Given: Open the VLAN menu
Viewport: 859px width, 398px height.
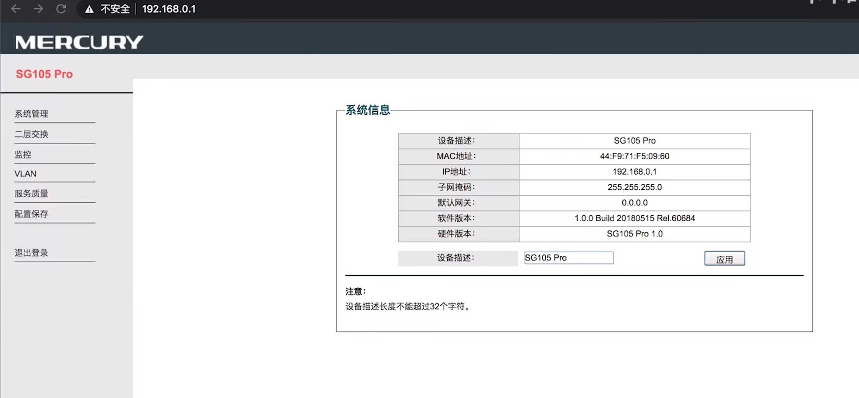Looking at the screenshot, I should (25, 173).
